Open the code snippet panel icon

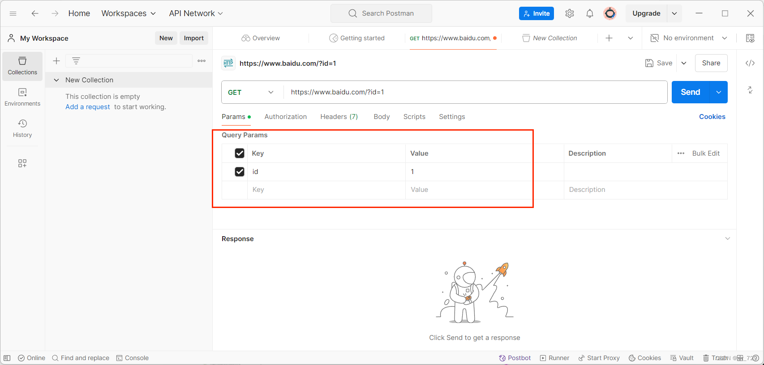750,63
